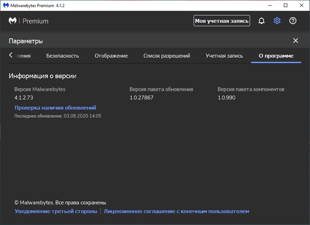Viewport: 310px width, 225px height.
Task: Select the Учетная запись tab
Action: point(223,56)
